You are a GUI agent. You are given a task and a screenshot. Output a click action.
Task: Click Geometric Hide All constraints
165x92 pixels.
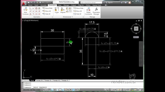(46, 14)
